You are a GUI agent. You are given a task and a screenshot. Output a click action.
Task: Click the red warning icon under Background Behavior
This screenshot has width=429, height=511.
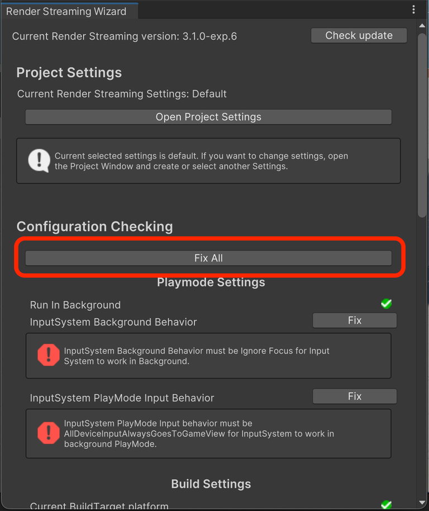48,354
